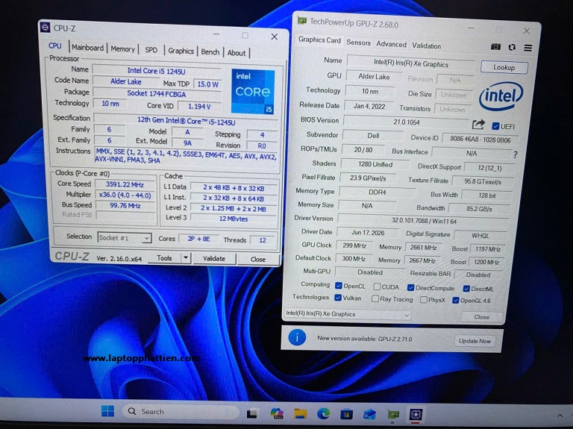Image resolution: width=573 pixels, height=429 pixels.
Task: Expand the Tools dropdown arrow in CPU-Z
Action: pos(186,258)
